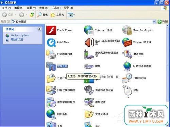Click the 打印机和传真 label text
Image resolution: width=170 pixels, height=127 pixels.
coord(65,54)
